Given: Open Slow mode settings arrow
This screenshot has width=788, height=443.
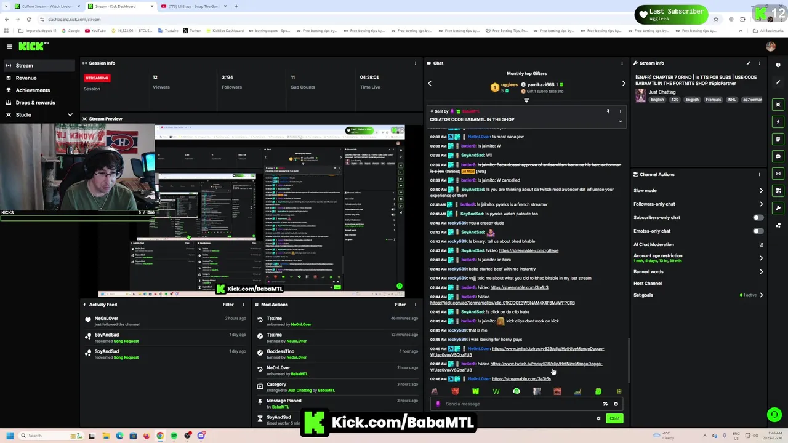Looking at the screenshot, I should pyautogui.click(x=762, y=191).
